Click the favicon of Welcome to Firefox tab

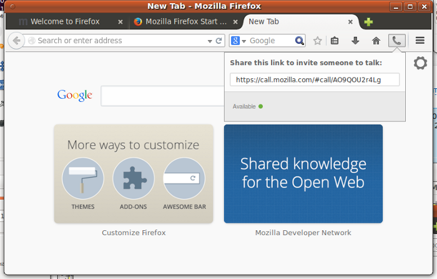23,22
